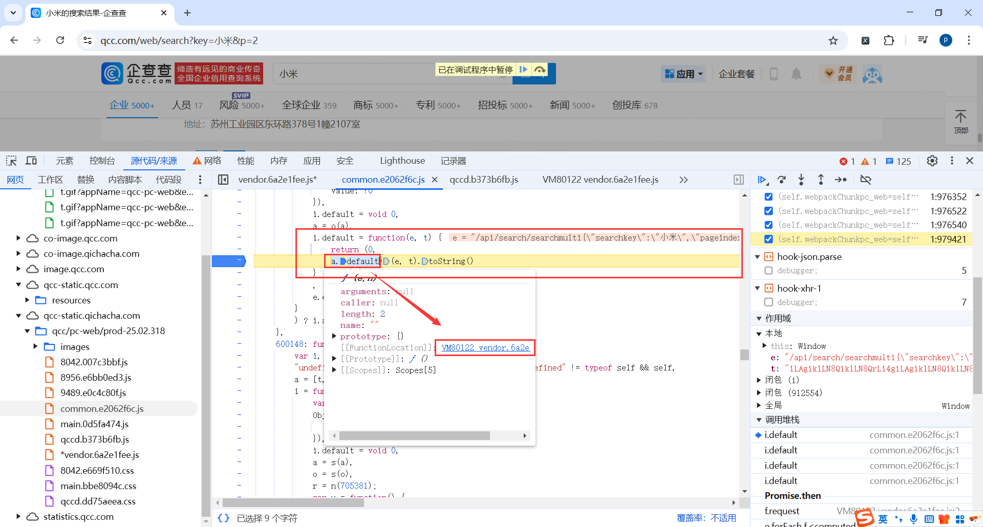
Task: Step over from the paused overlay
Action: 540,70
